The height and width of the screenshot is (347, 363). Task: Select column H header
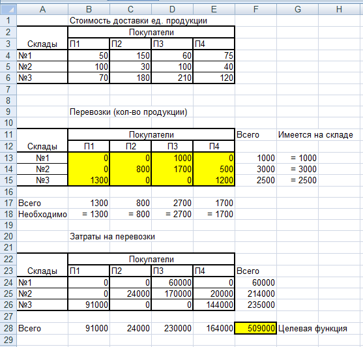tap(339, 9)
